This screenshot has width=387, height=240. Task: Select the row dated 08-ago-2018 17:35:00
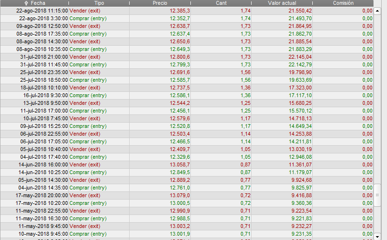[187, 34]
